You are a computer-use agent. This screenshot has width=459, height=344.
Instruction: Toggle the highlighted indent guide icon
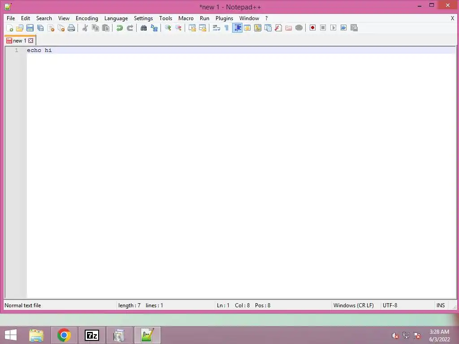237,28
